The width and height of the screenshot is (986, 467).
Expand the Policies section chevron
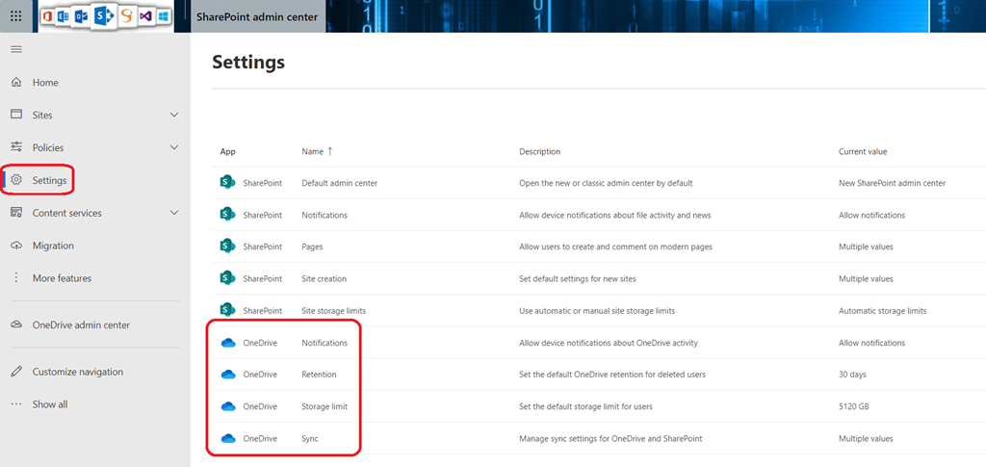(x=174, y=147)
